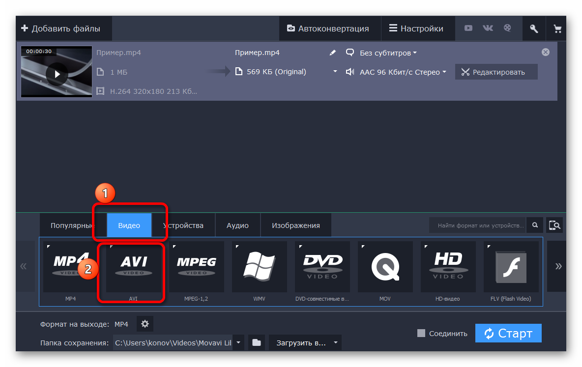Screen dimensions: 582x367
Task: Enable the Соединить checkbox
Action: point(421,333)
